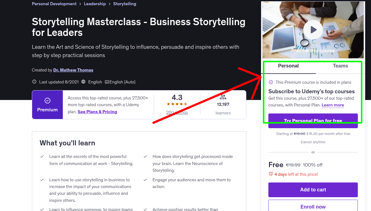Click the '100% off' discount text
Screen dimensions: 371x211
pyautogui.click(x=312, y=165)
